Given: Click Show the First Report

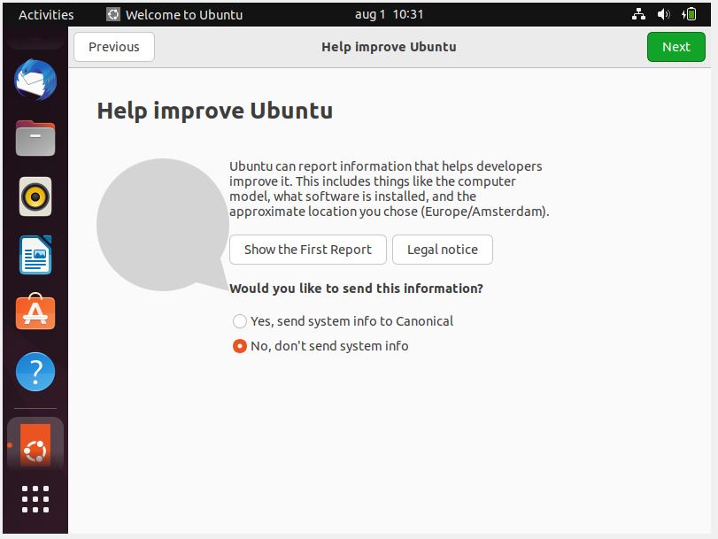Looking at the screenshot, I should coord(308,250).
